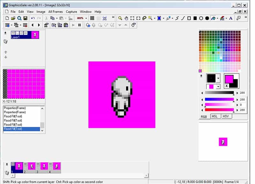Toggle the pixel grid display icon

[92, 18]
